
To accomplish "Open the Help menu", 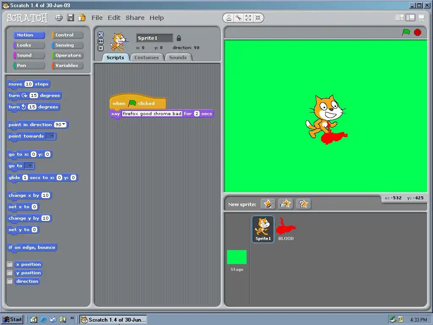I will pyautogui.click(x=156, y=18).
